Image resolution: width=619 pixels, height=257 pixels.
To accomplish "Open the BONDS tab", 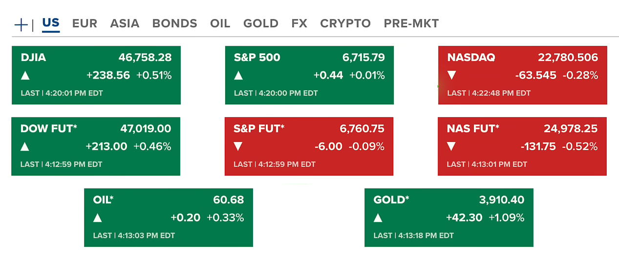I will pos(174,23).
